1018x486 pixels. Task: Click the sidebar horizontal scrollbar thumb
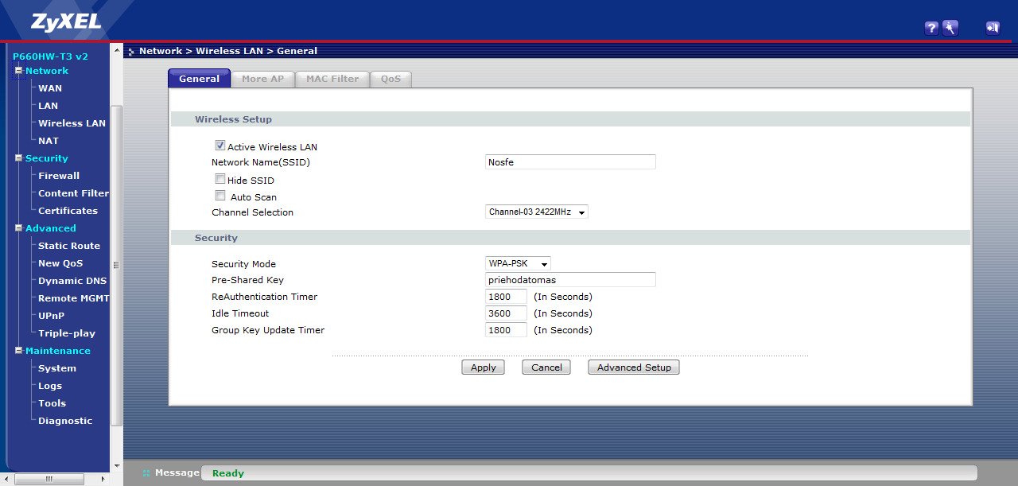(49, 479)
